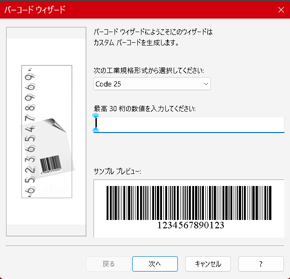
Task: Click the サンプル プレビュー label
Action: point(117,172)
